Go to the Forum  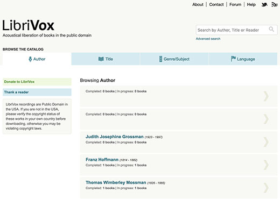pos(235,4)
